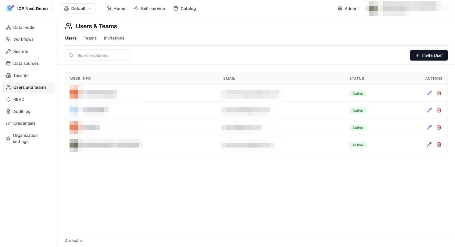Focus the Search columns field
Screen dimensions: 455x247
click(97, 55)
